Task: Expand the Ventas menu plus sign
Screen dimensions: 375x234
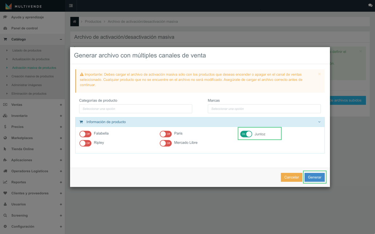Action: click(61, 105)
